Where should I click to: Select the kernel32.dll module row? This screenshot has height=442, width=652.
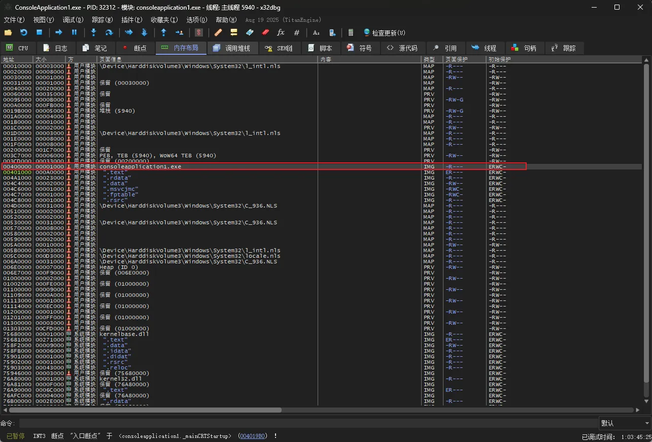click(x=321, y=379)
